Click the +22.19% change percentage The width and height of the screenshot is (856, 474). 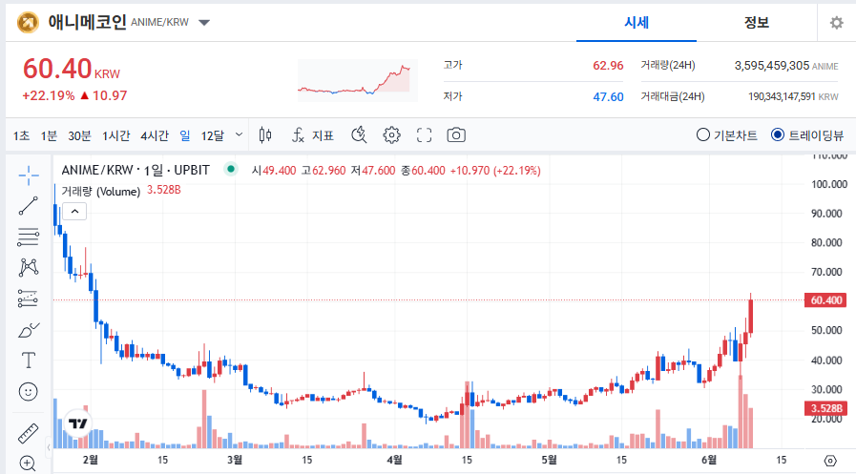point(48,95)
